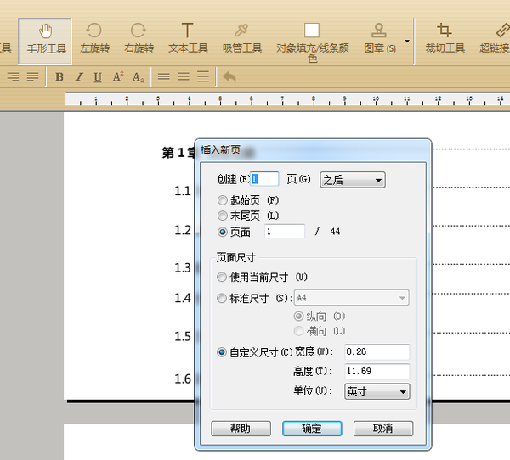Image resolution: width=510 pixels, height=460 pixels.
Task: Toggle bold formatting
Action: [59, 77]
